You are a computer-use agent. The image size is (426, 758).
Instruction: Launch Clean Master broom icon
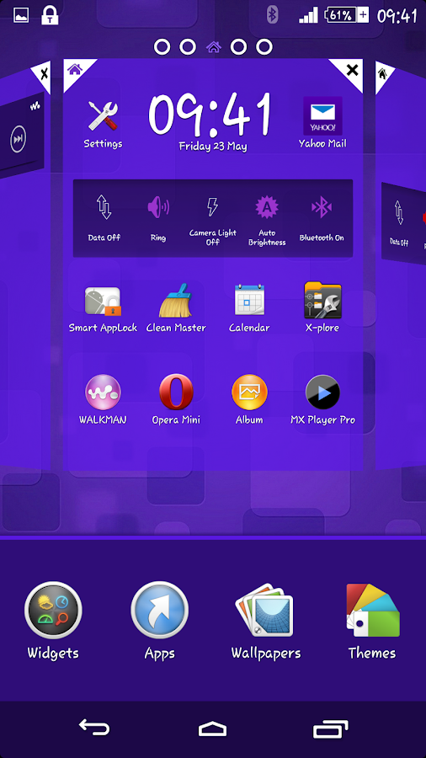pyautogui.click(x=176, y=308)
